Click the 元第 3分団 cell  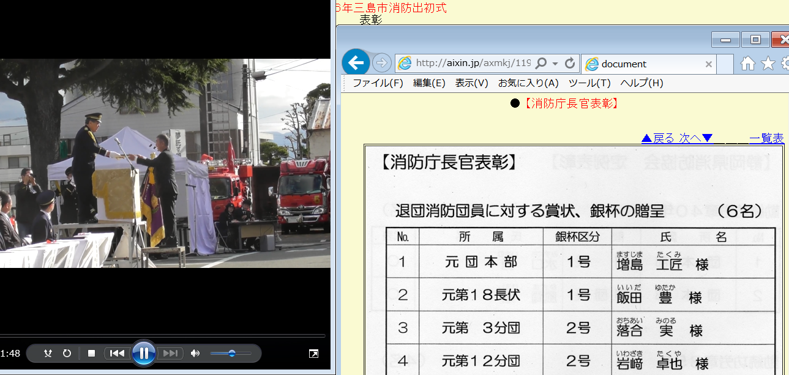click(x=481, y=328)
